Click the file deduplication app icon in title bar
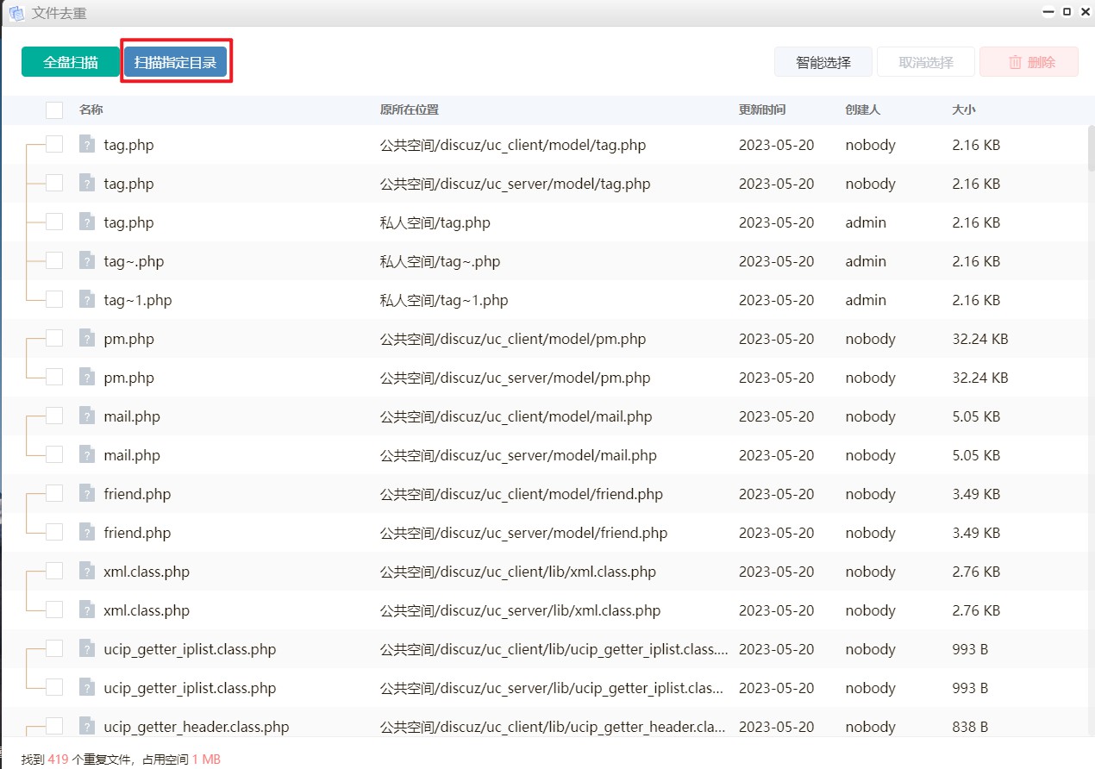 coord(16,13)
